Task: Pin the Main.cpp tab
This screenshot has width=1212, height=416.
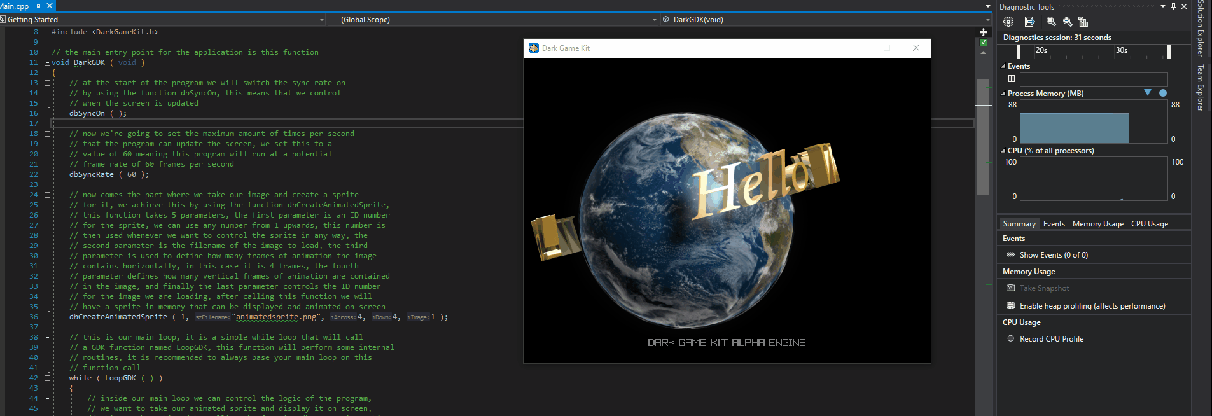Action: click(x=38, y=6)
